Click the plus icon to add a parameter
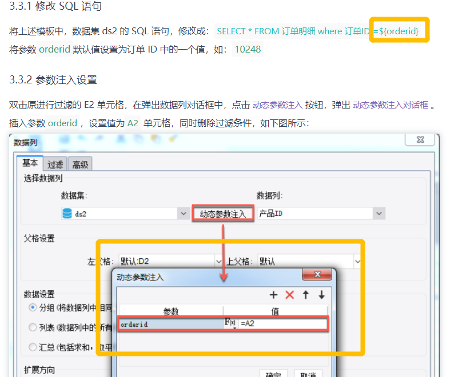The image size is (466, 377). (x=273, y=295)
